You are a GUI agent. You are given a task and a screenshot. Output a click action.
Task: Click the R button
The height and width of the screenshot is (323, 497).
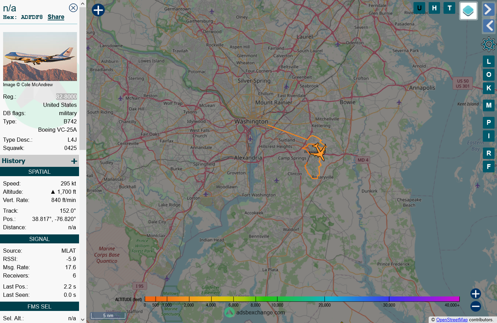coord(489,153)
